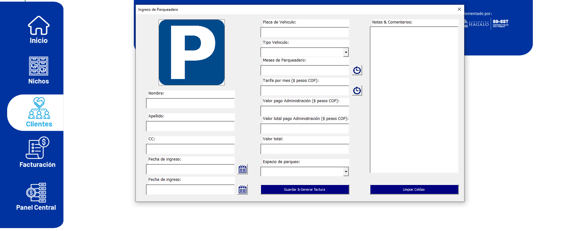The width and height of the screenshot is (564, 231).
Task: Open the Inicio home icon in sidebar
Action: [x=39, y=25]
